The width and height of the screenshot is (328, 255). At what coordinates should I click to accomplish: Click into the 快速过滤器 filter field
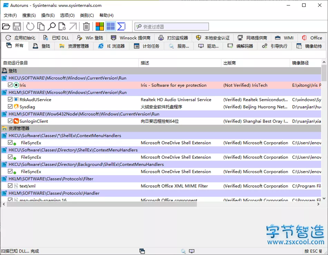tap(172, 27)
